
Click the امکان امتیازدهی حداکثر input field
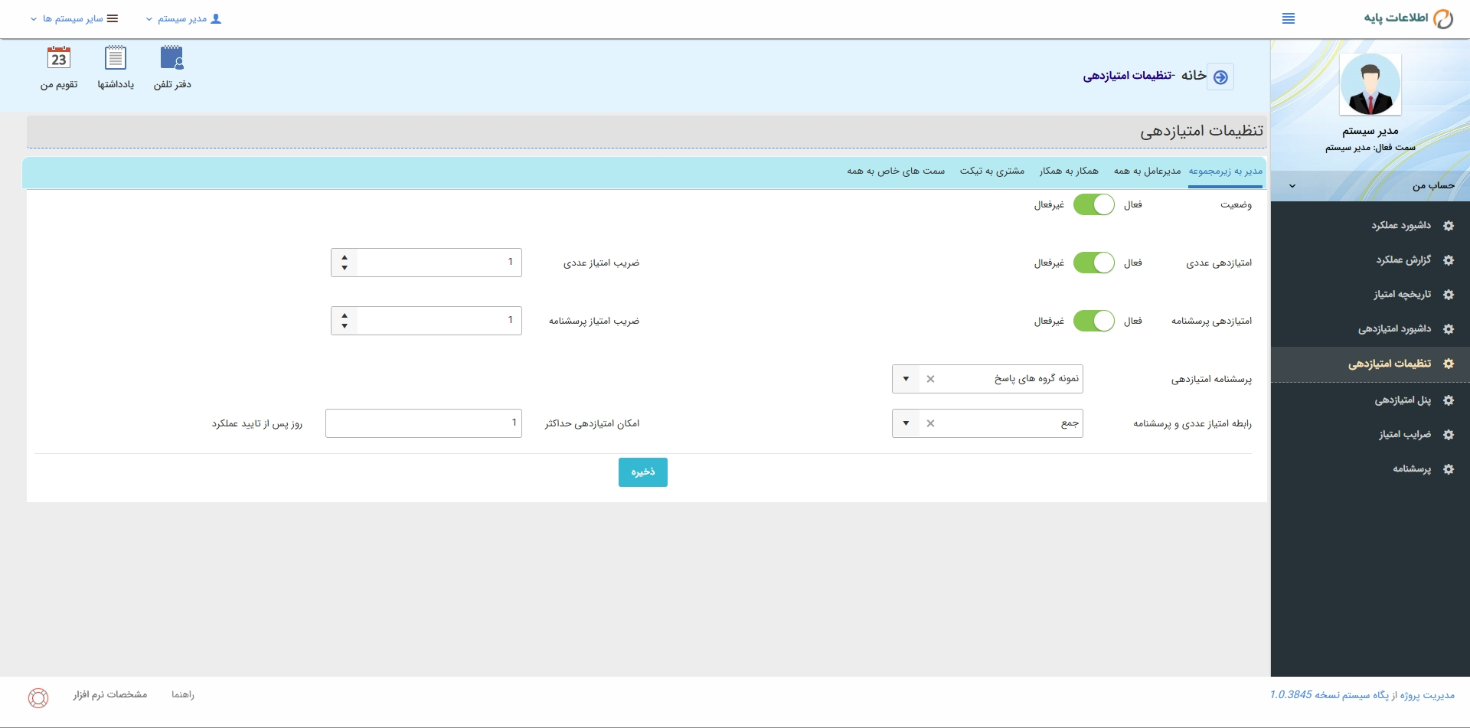(x=423, y=423)
